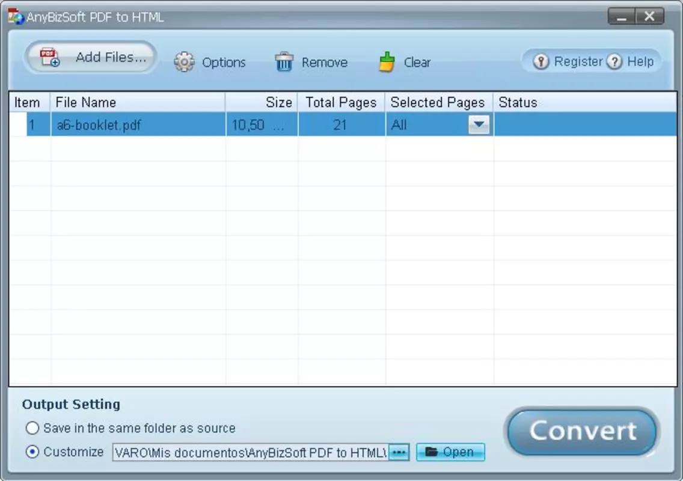Click the Status column header
Viewport: 683px width, 481px height.
click(x=585, y=102)
